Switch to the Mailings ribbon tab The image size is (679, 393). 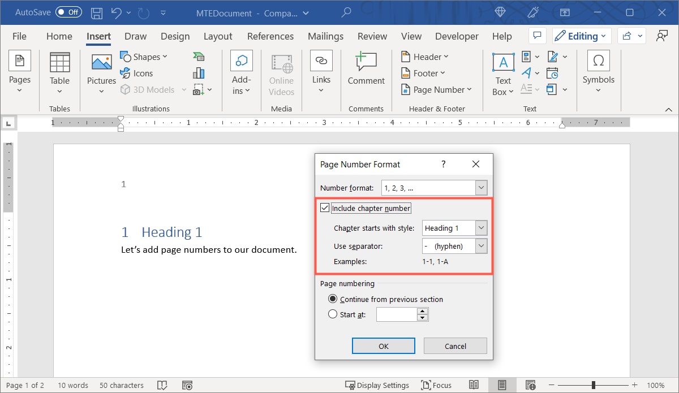pos(325,36)
